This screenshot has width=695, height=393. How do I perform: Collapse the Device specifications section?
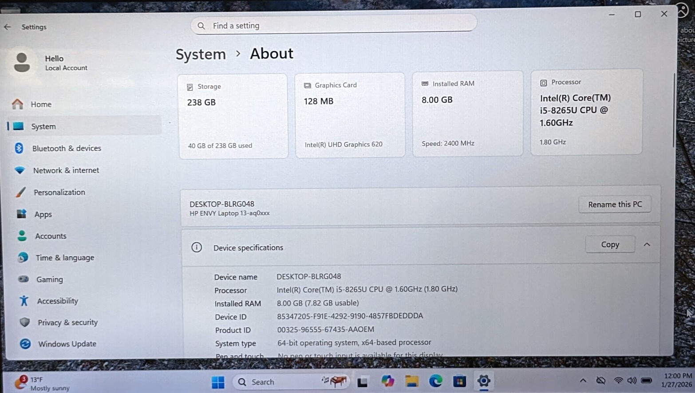point(647,244)
